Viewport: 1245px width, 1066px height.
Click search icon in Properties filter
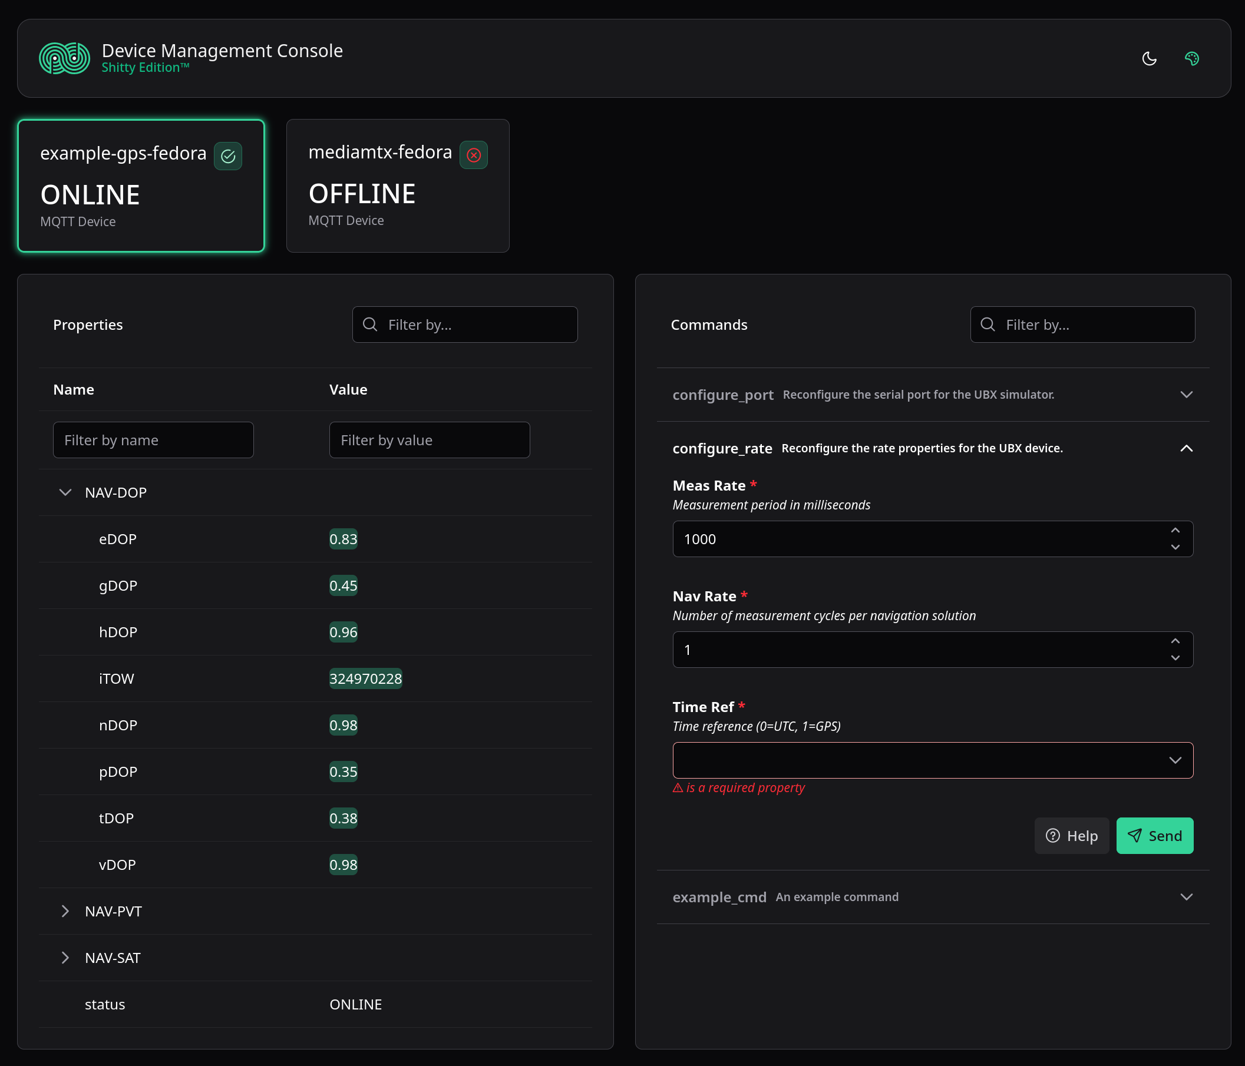point(370,325)
